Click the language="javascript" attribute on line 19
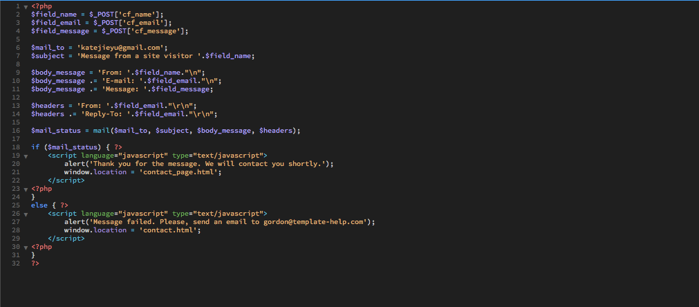 pos(124,156)
